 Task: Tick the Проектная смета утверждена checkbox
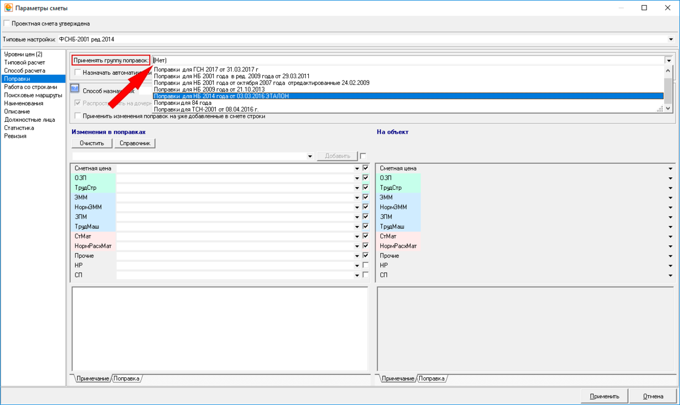coord(6,23)
